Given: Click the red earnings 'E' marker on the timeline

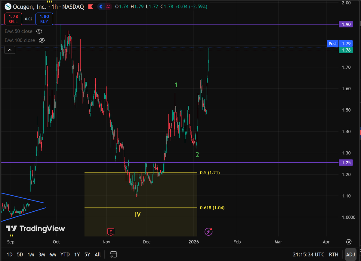Looking at the screenshot, I should click(110, 232).
